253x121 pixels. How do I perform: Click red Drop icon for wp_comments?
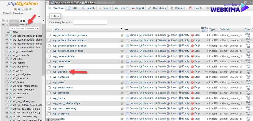point(192,61)
